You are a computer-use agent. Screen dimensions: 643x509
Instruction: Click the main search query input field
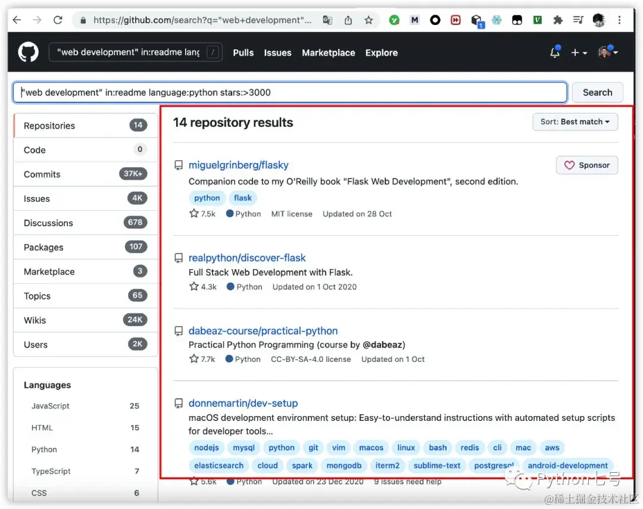click(290, 92)
